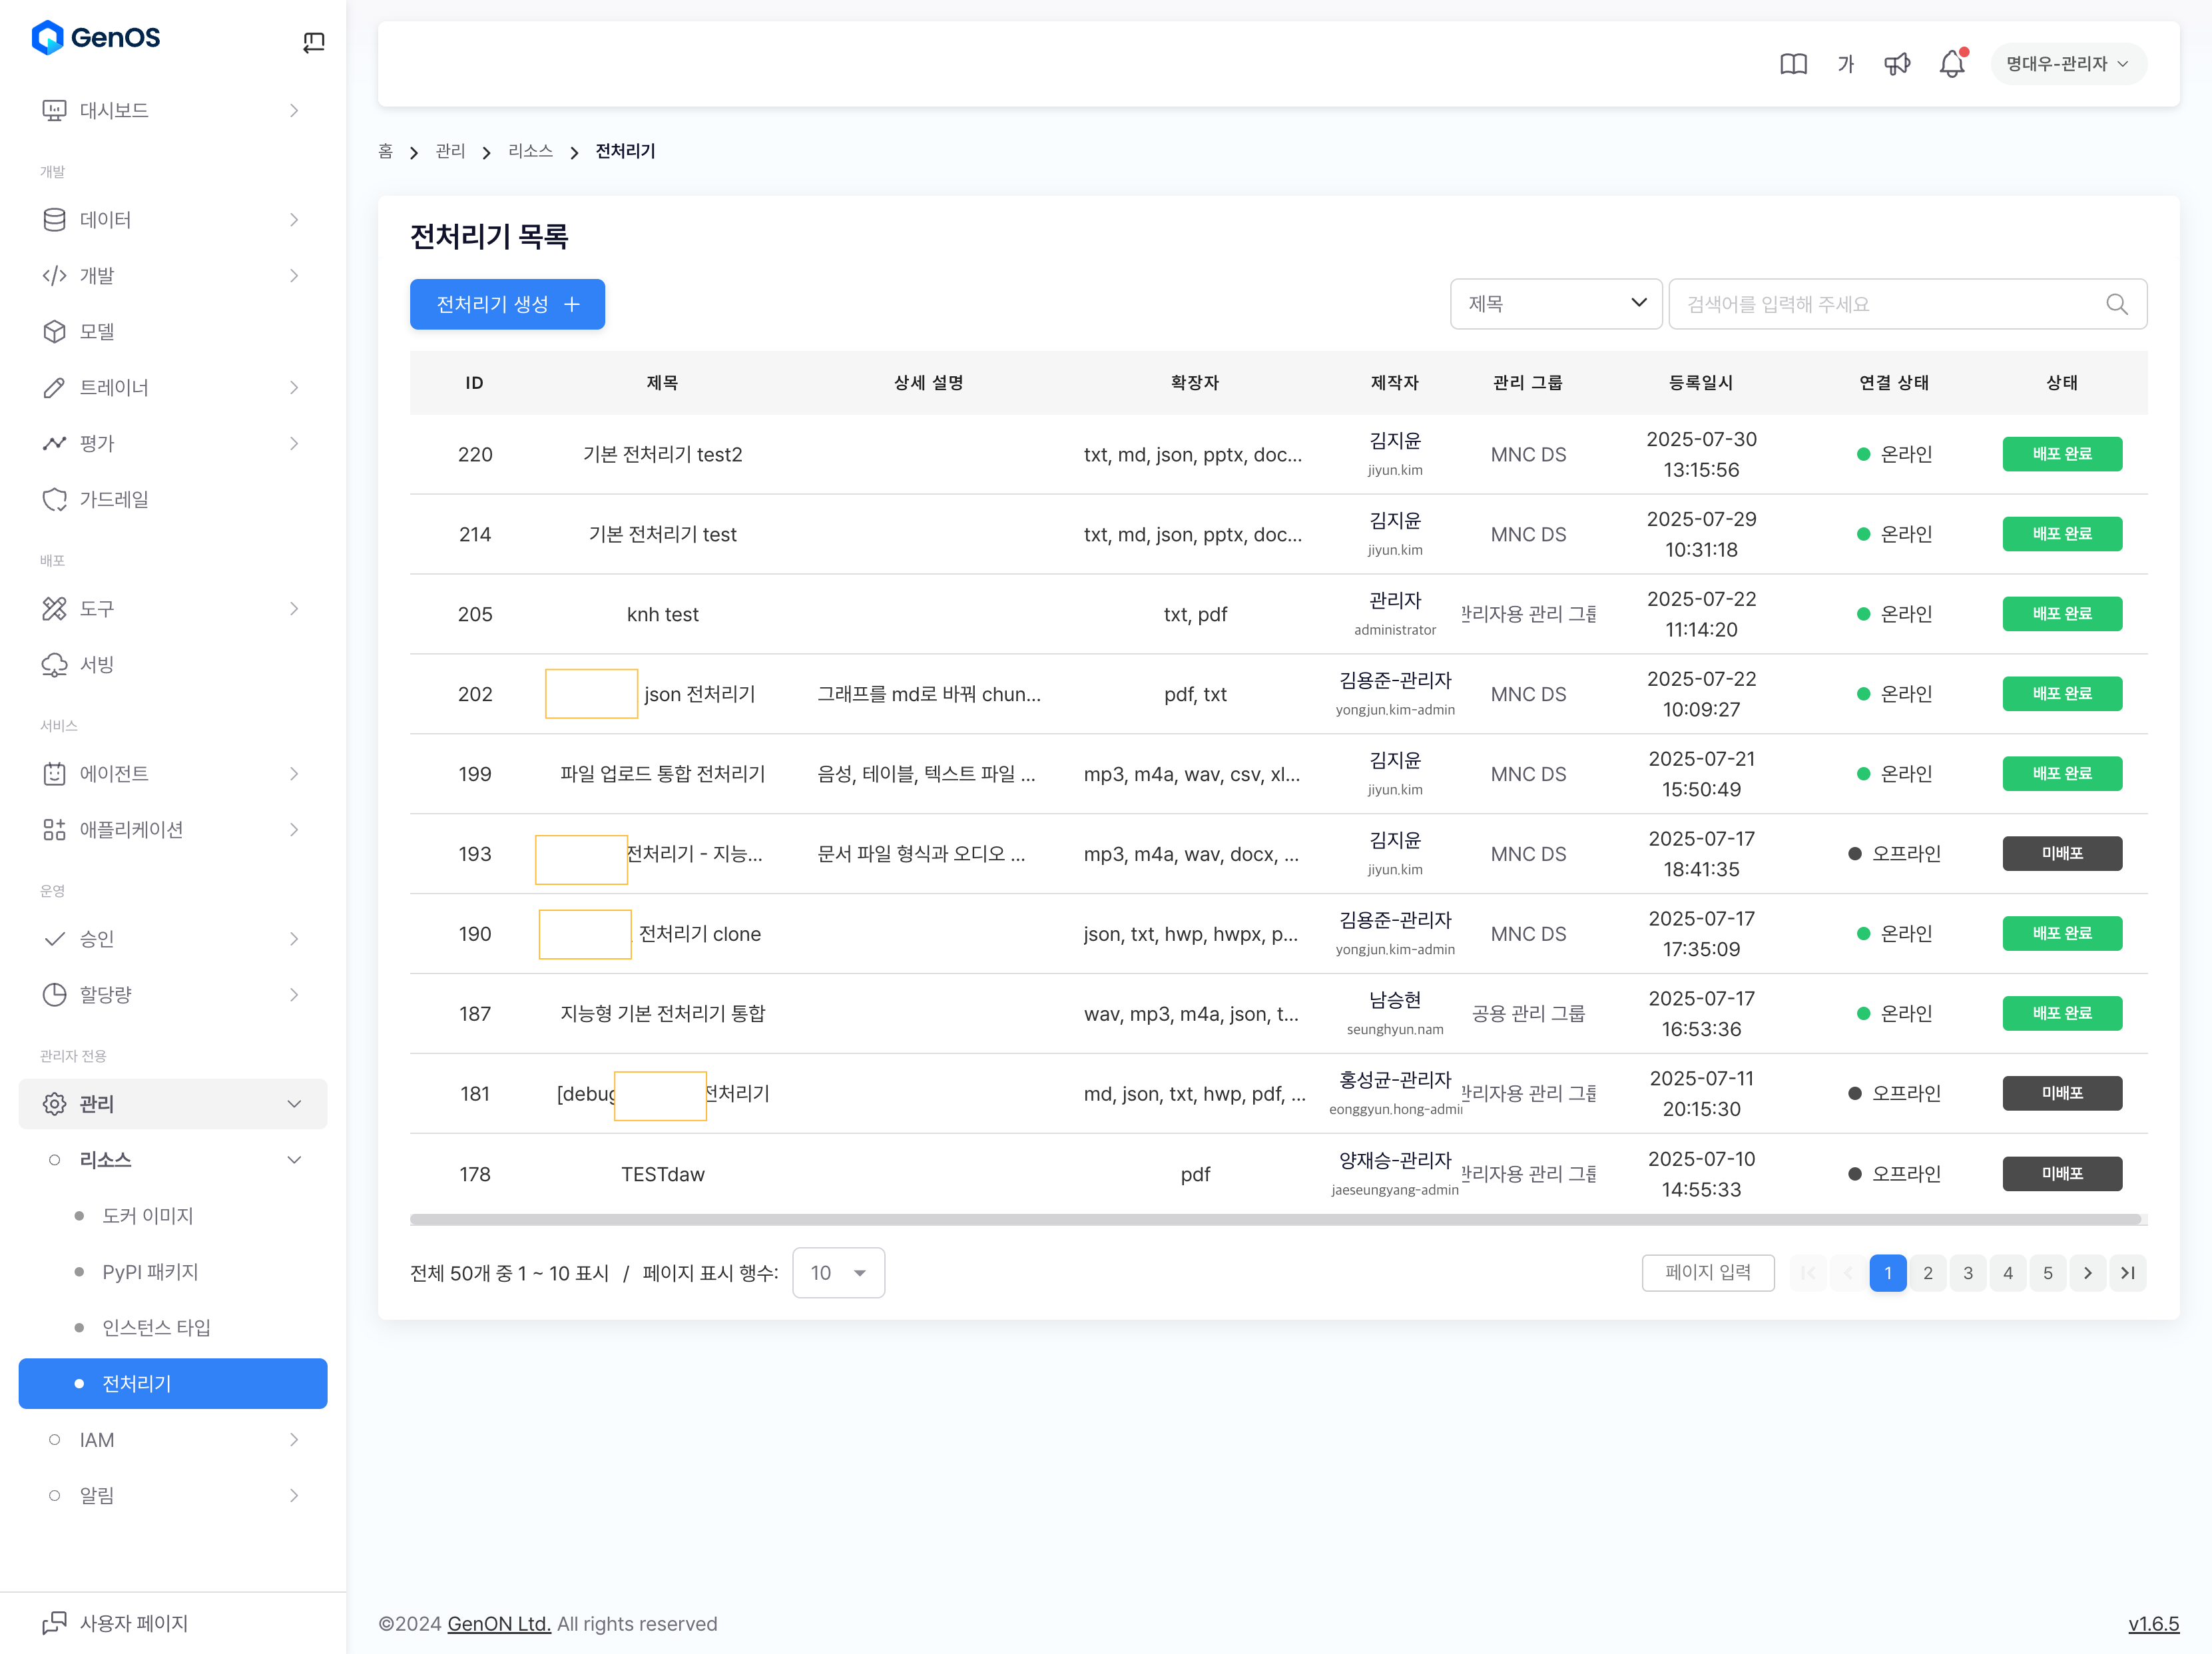The height and width of the screenshot is (1654, 2212).
Task: Open 도커 이미지 in sidebar
Action: [x=147, y=1216]
